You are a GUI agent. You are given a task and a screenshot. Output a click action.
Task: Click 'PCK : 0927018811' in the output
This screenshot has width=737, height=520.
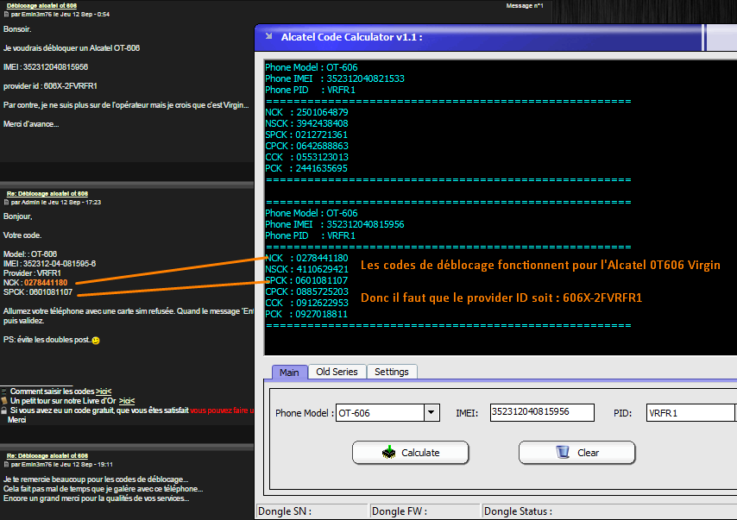(306, 314)
